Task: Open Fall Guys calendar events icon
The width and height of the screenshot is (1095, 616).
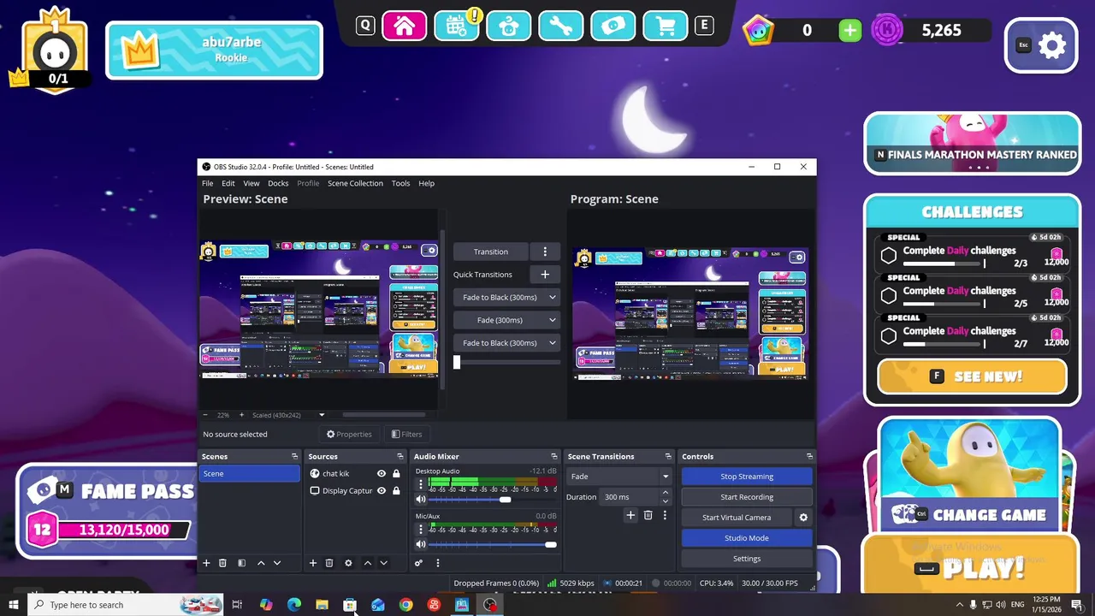Action: (457, 27)
